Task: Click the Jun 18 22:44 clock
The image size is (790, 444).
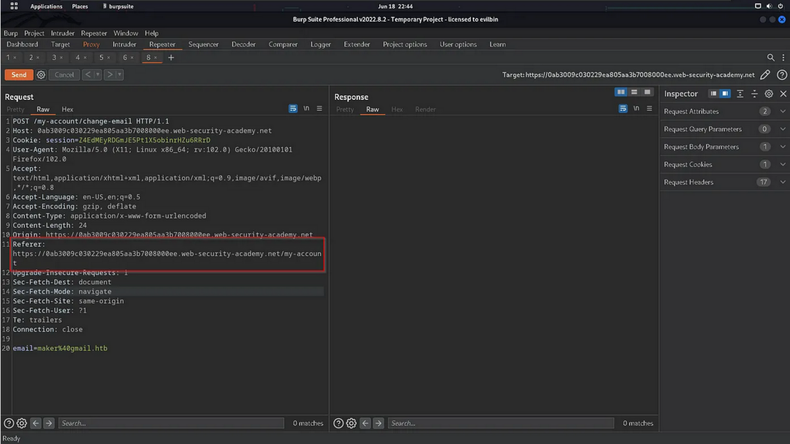Action: pos(395,7)
